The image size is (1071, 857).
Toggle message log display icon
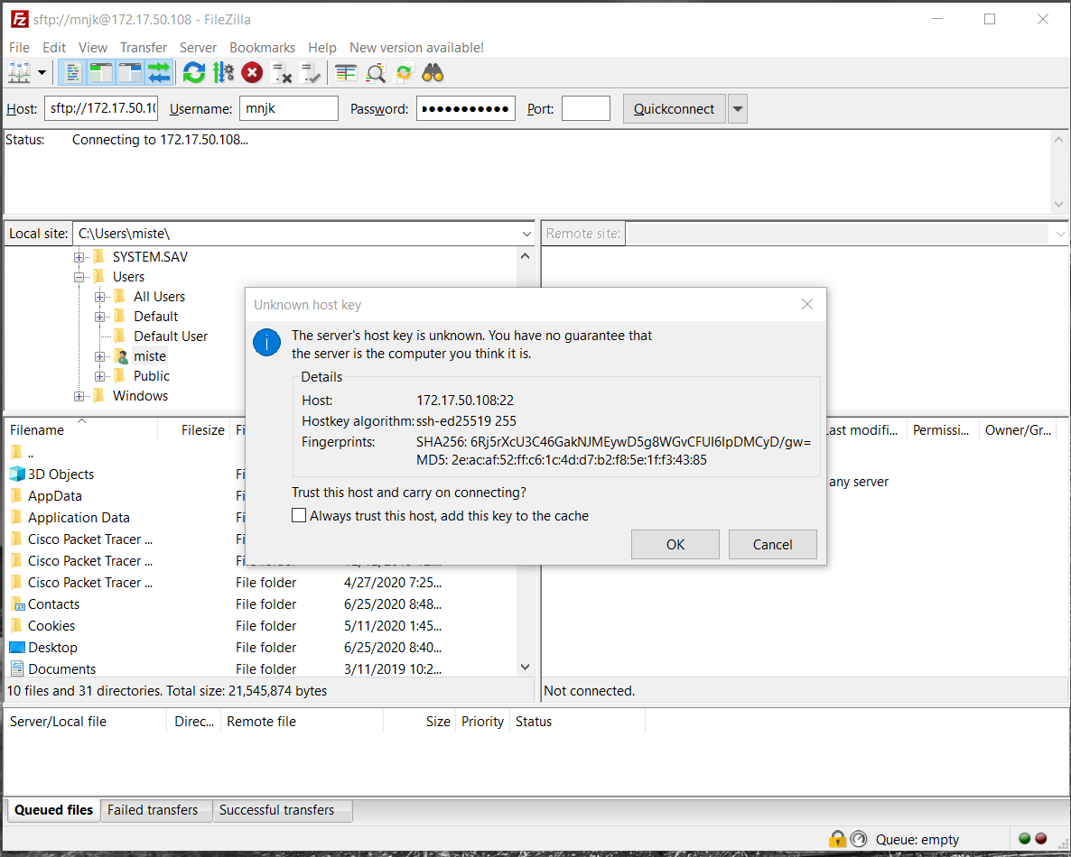tap(71, 72)
